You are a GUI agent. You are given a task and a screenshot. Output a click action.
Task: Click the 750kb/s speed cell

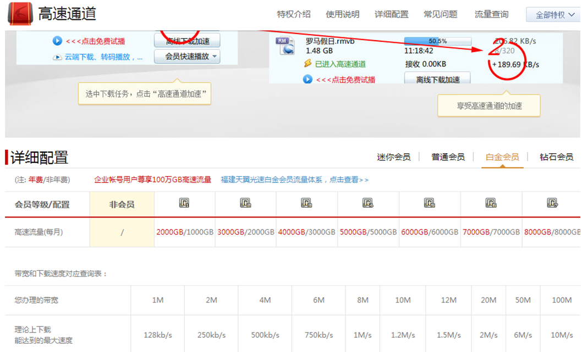(x=319, y=335)
